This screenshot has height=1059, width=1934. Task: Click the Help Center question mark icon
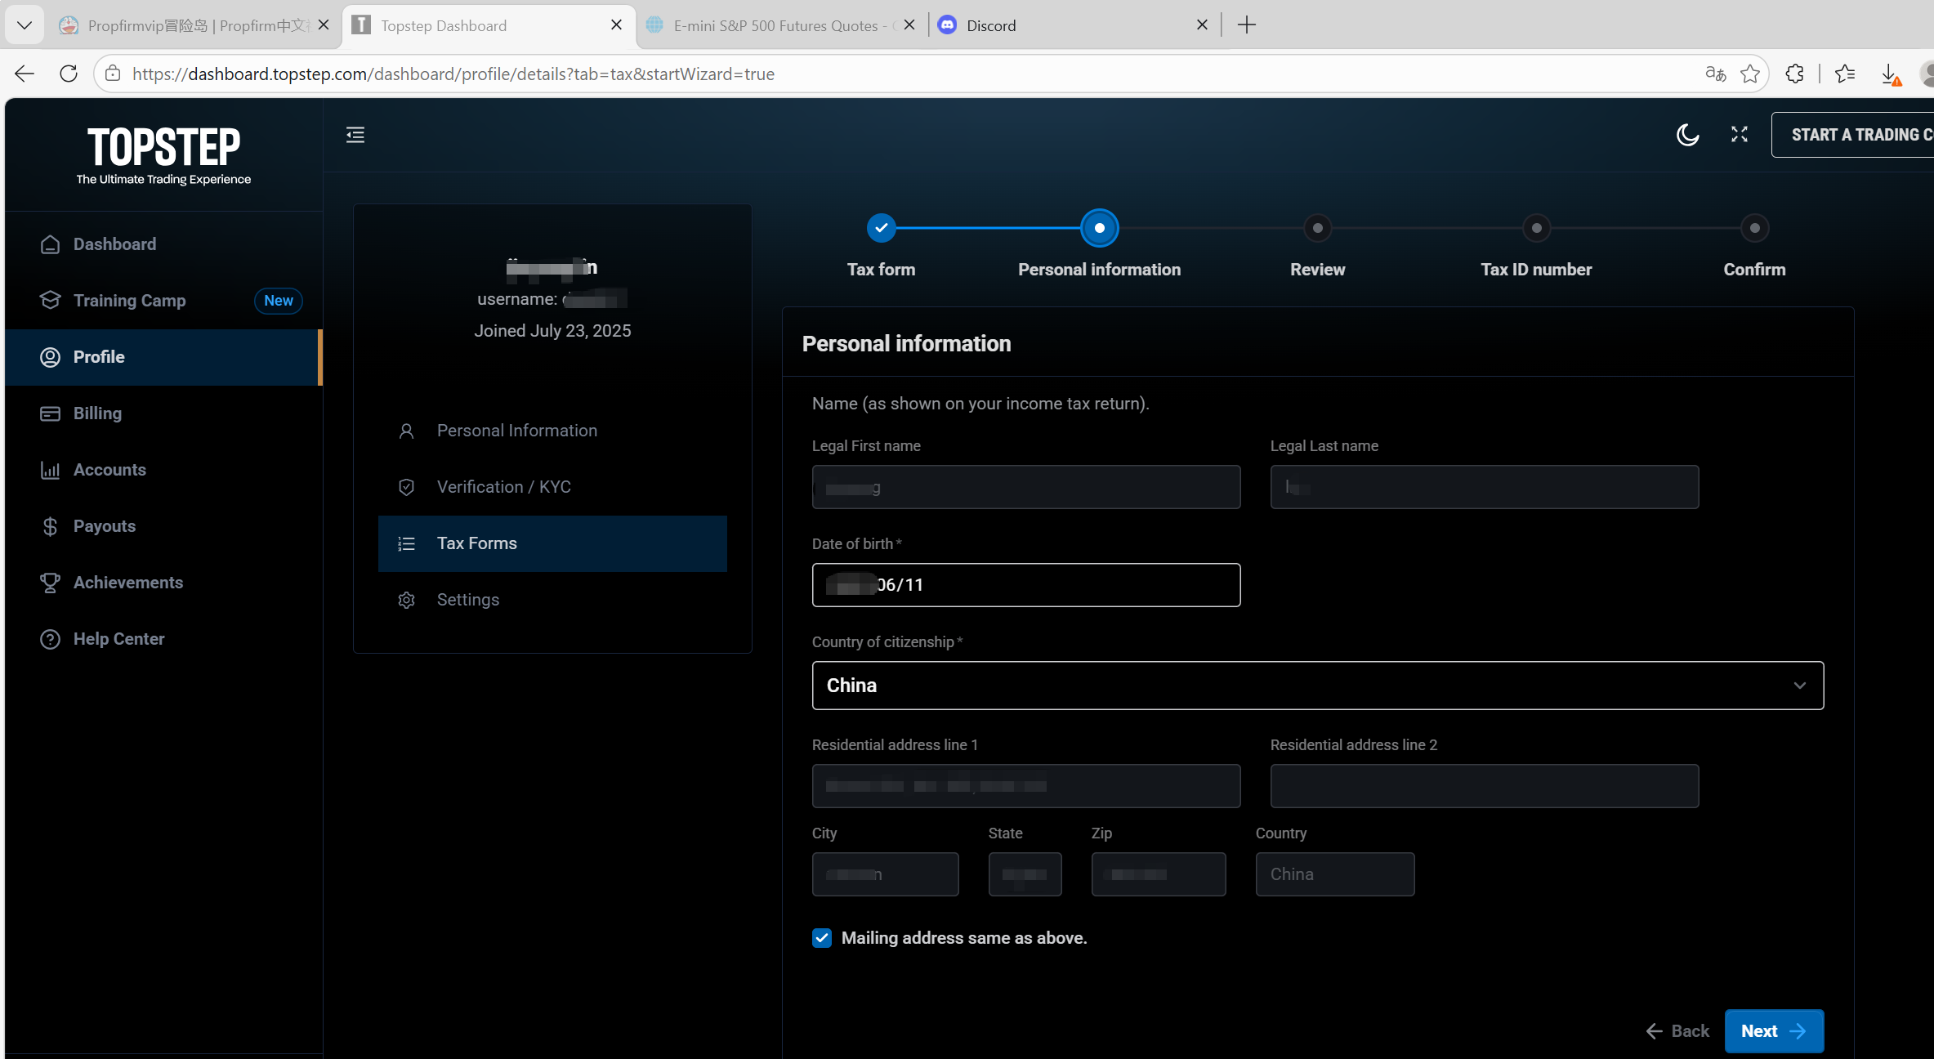pos(50,639)
